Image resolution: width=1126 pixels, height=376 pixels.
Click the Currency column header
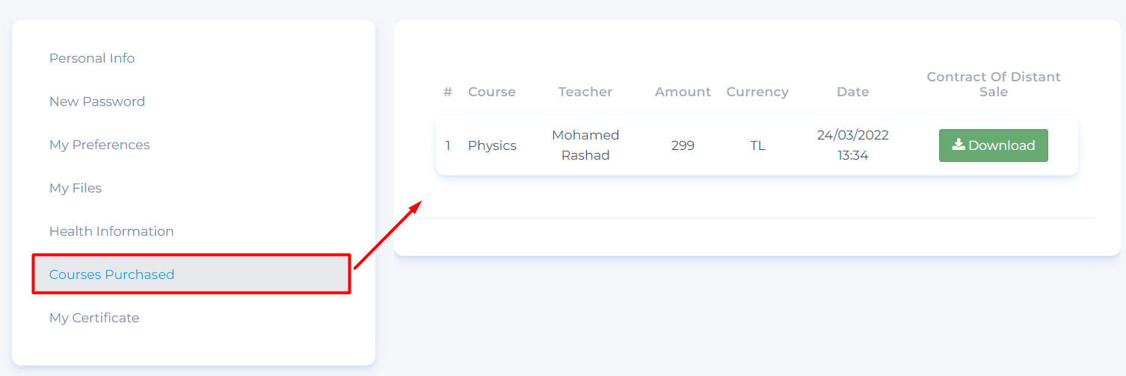click(x=757, y=92)
